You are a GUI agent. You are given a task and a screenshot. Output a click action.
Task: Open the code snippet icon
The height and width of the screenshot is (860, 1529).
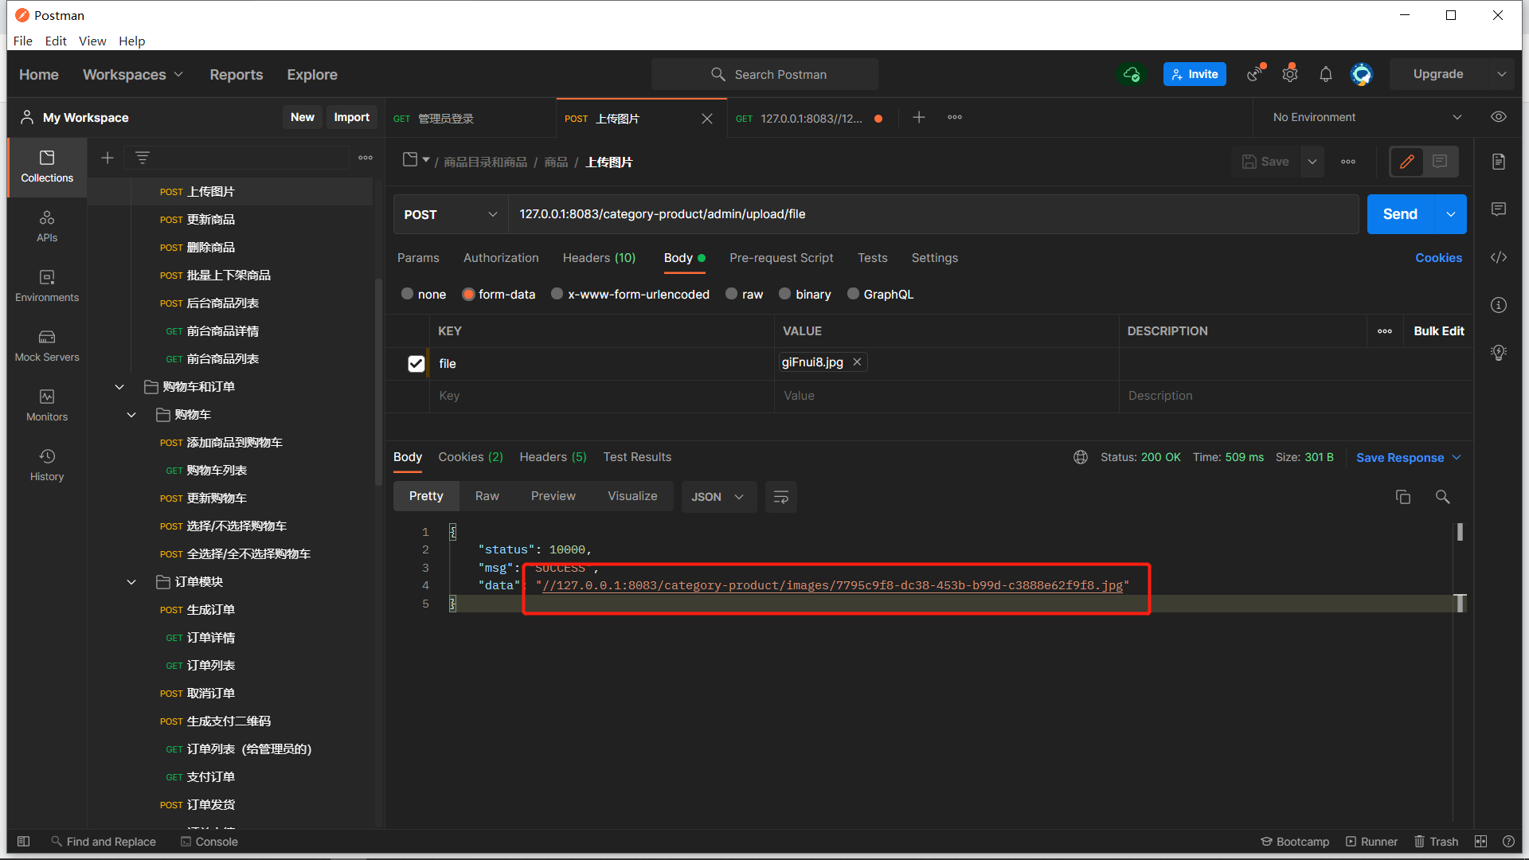(1498, 257)
